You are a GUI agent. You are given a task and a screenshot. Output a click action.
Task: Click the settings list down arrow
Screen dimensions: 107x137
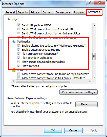coord(94,77)
